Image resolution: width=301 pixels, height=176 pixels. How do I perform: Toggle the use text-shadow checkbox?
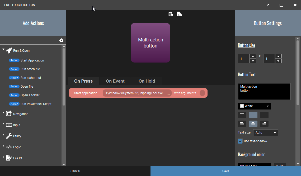point(240,141)
